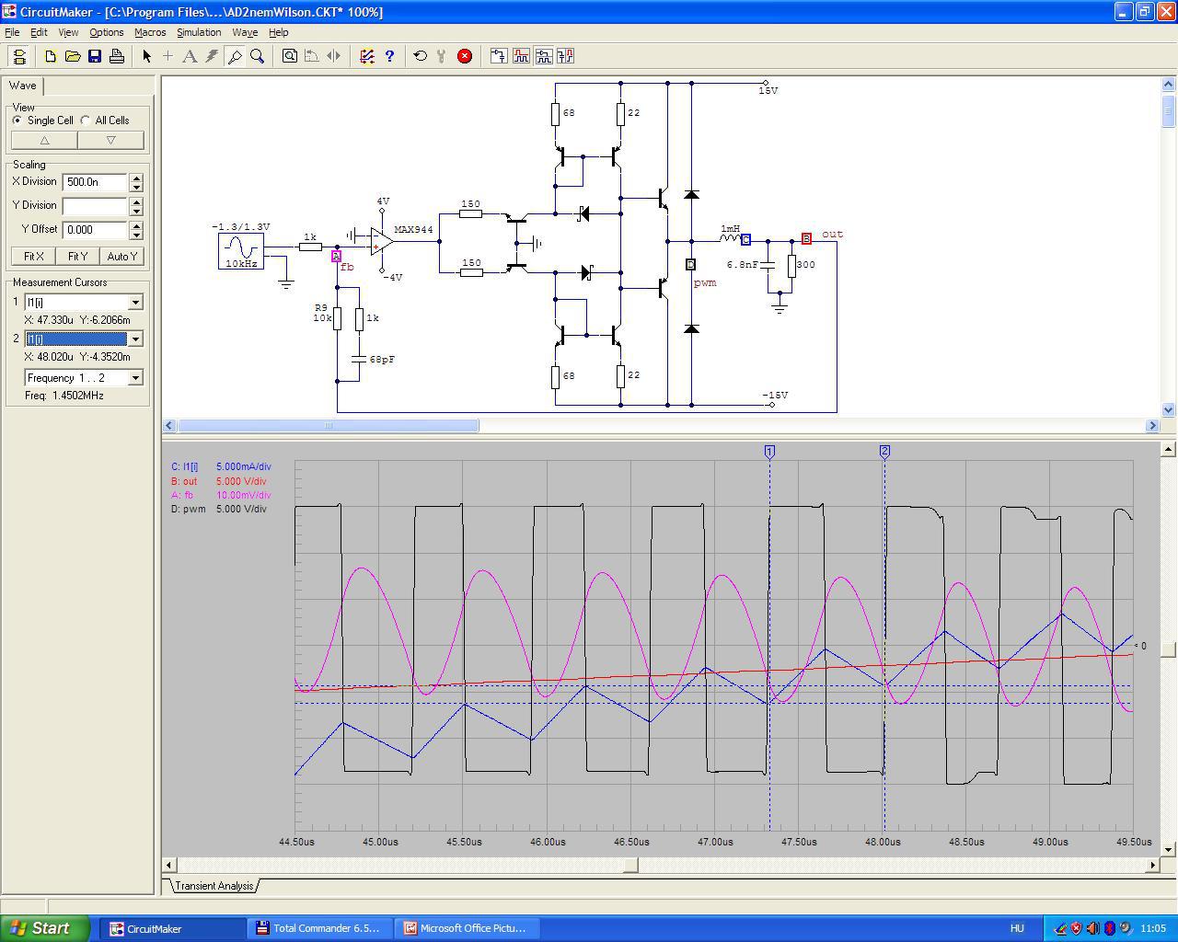The image size is (1178, 942).
Task: Select the All Cells radio button
Action: pos(86,121)
